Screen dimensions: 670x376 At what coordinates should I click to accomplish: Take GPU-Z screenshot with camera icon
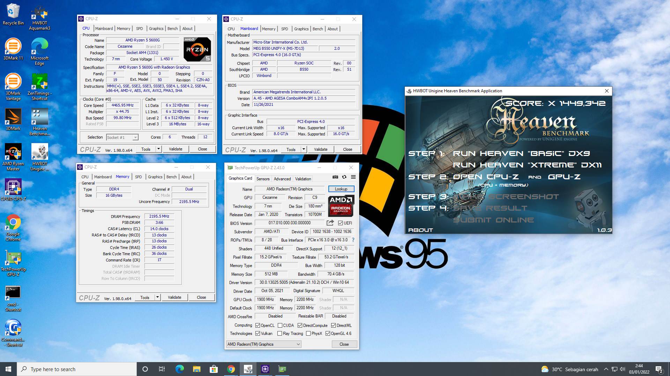point(335,177)
